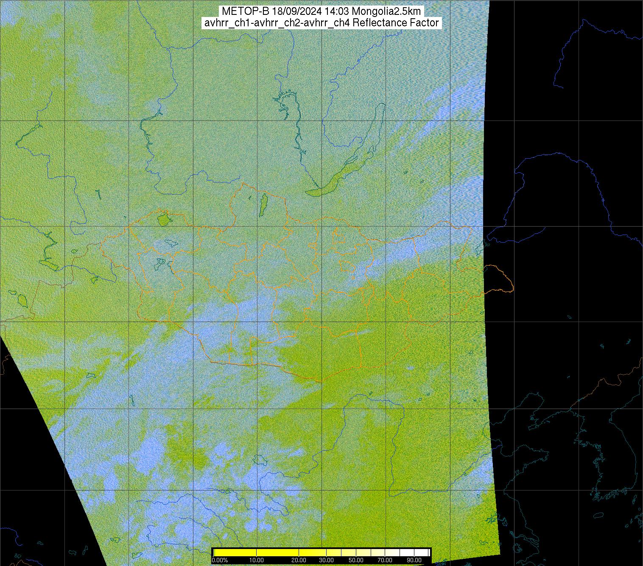Click the '0.00%' color bar label
The image size is (643, 566).
point(220,561)
